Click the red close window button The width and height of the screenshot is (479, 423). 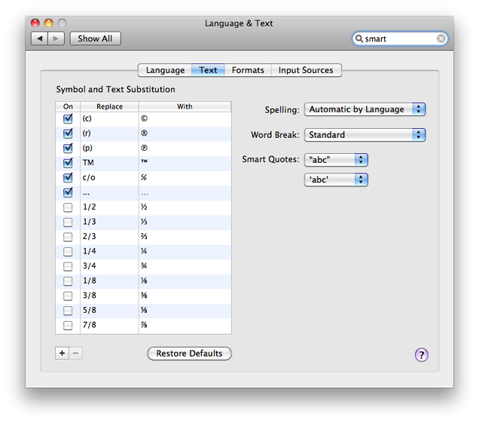(35, 23)
